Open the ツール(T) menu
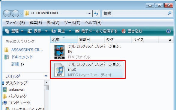176x110 pixels. point(72,23)
